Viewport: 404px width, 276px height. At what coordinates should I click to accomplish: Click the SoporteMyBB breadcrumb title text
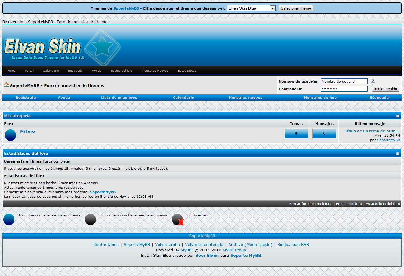tap(57, 86)
